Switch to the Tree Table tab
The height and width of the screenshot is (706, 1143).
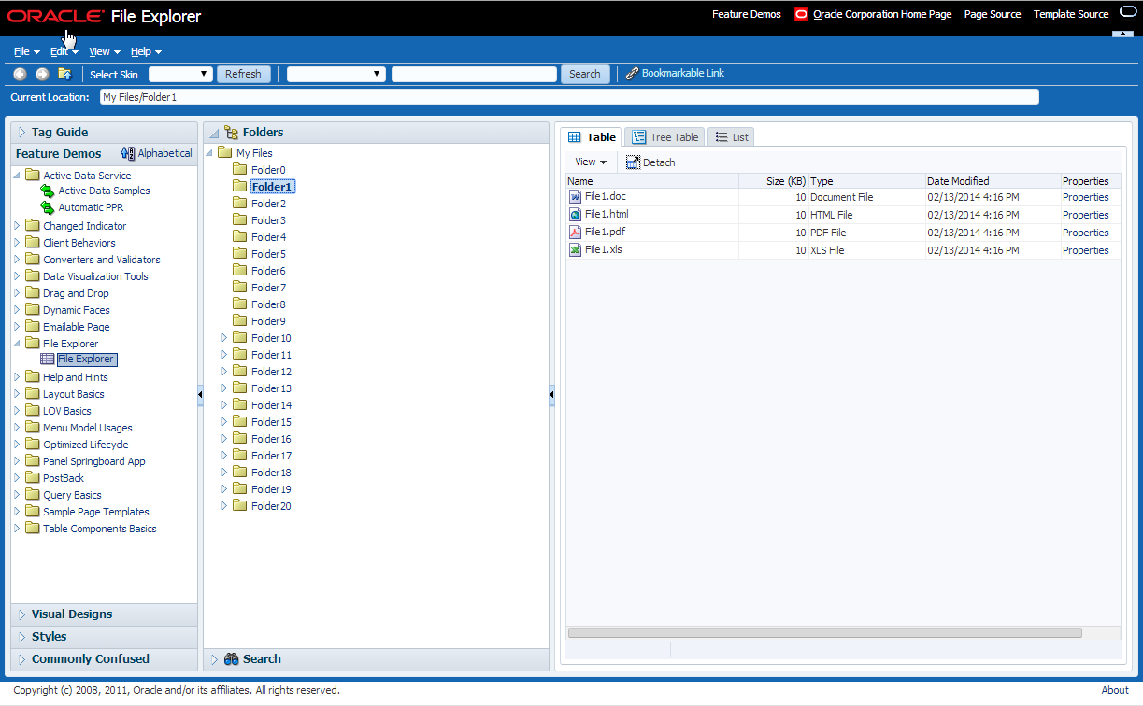664,137
